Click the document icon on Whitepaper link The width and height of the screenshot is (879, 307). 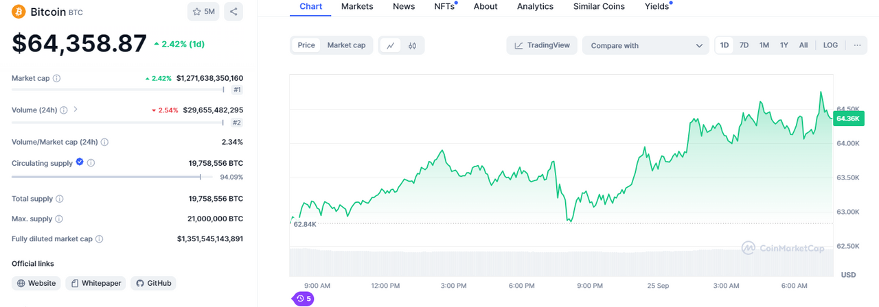[x=75, y=283]
